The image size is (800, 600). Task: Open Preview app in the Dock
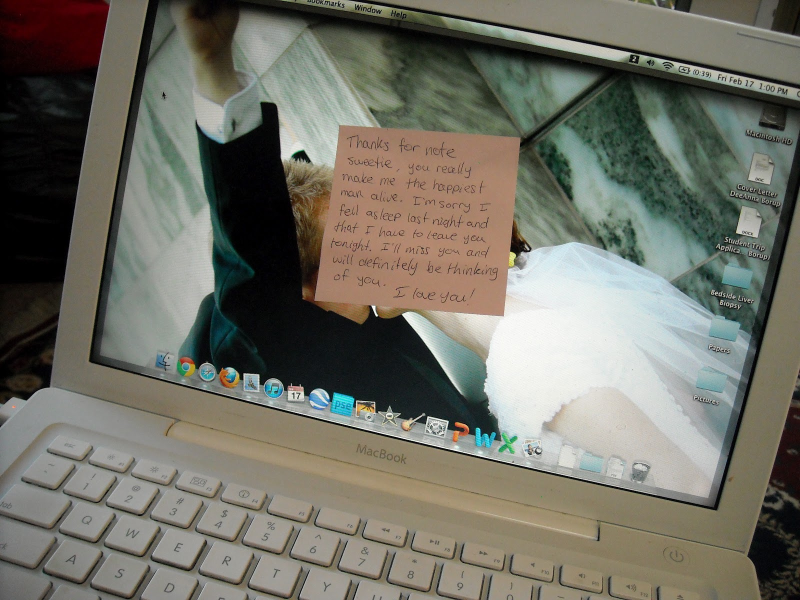pos(532,448)
